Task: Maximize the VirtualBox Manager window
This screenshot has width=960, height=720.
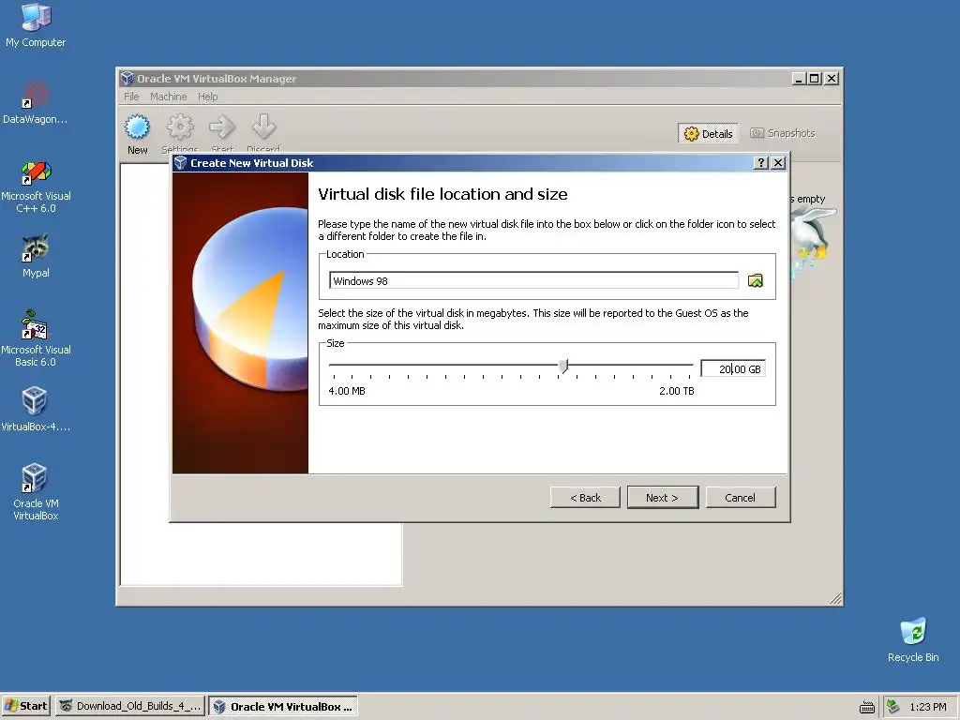Action: [815, 79]
